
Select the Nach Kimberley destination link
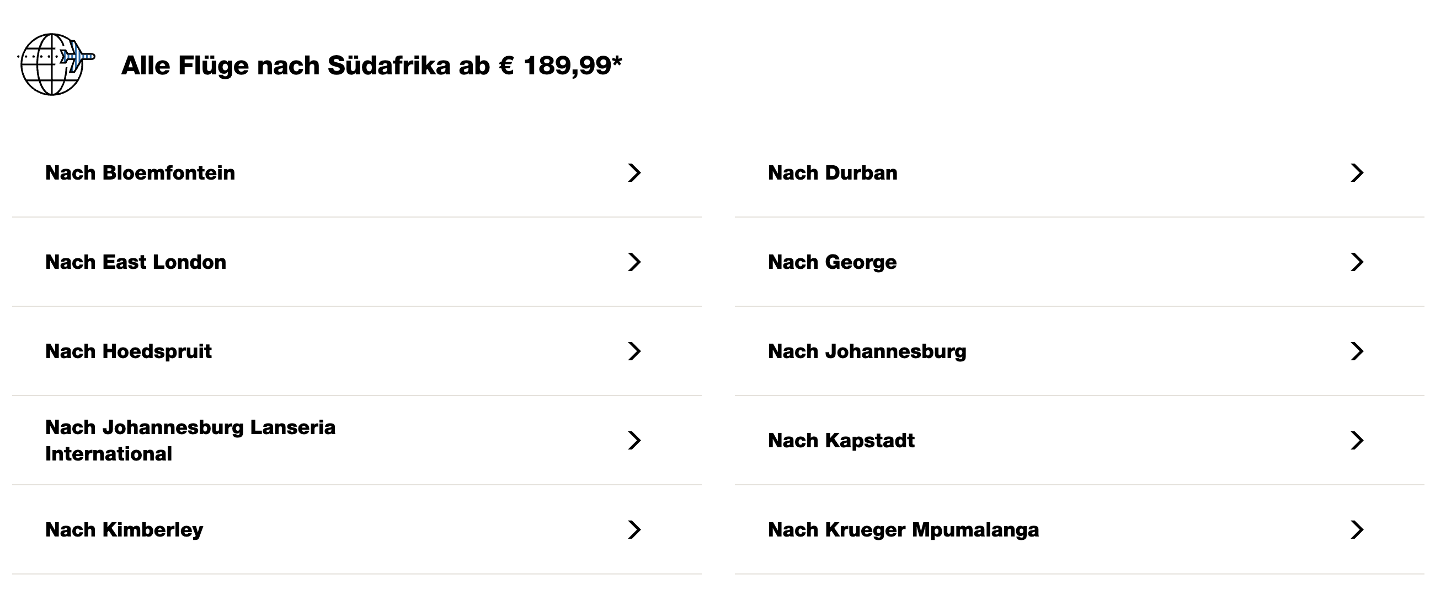(124, 530)
